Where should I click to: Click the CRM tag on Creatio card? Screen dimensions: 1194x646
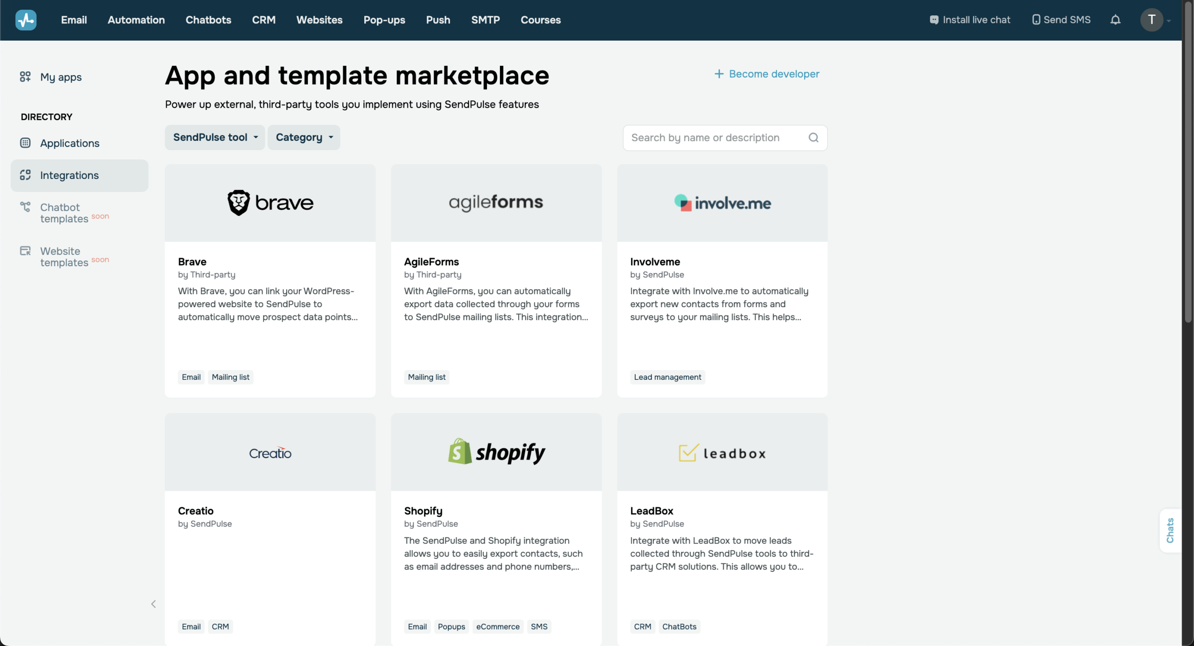(x=220, y=626)
